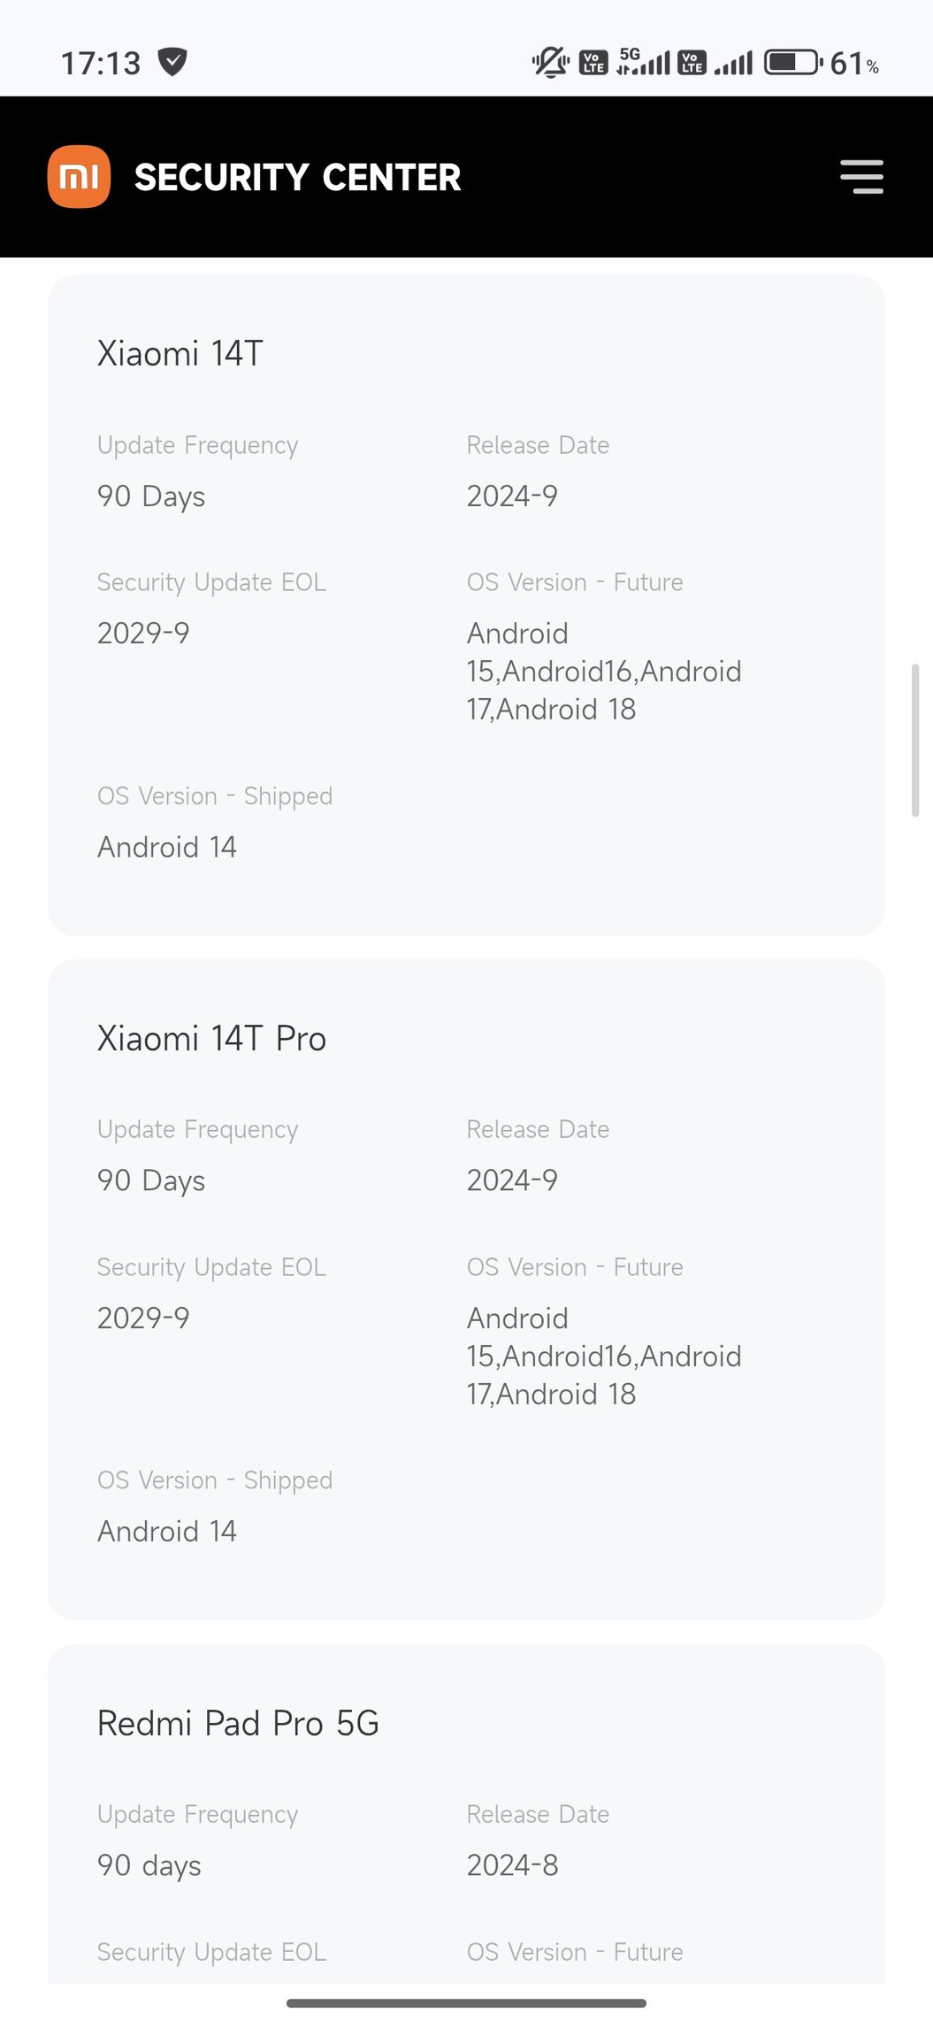Screen dimensions: 933x2022
Task: Tap the second signal bars icon
Action: [x=733, y=63]
